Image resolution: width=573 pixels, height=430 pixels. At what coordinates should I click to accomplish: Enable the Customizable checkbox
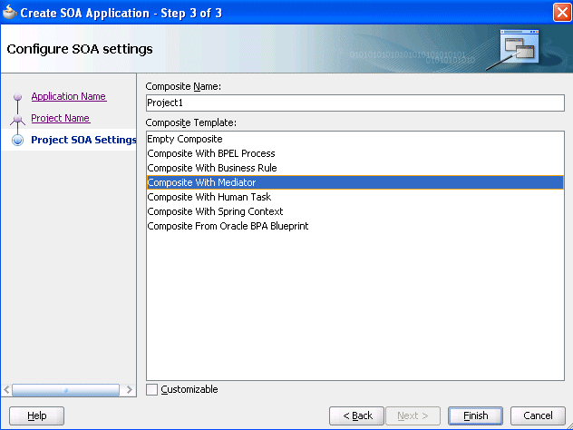coord(151,389)
